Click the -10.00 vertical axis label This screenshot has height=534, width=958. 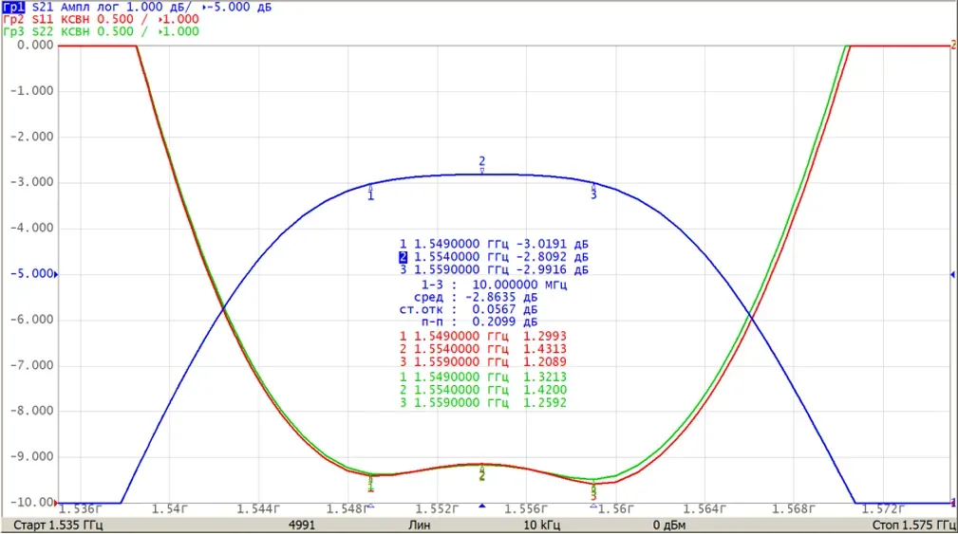(x=31, y=503)
